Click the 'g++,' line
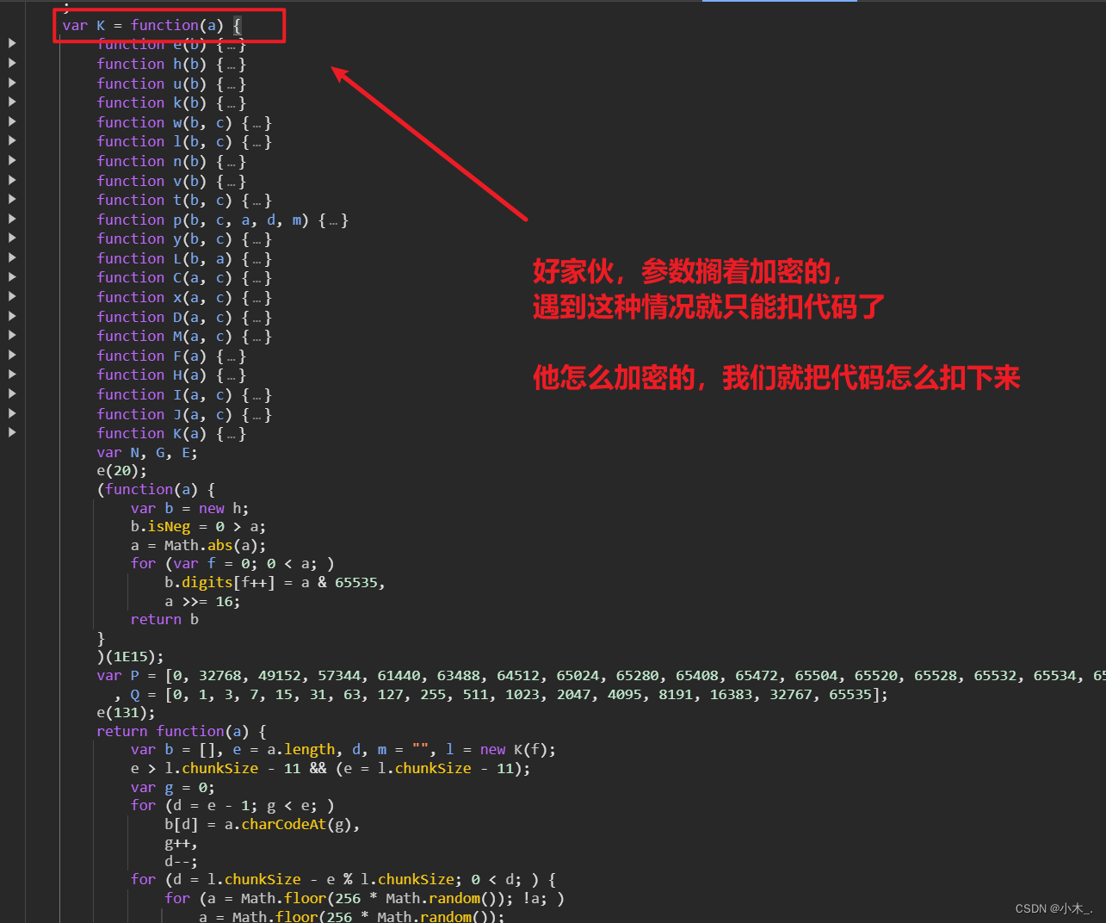Image resolution: width=1106 pixels, height=923 pixels. pos(181,844)
